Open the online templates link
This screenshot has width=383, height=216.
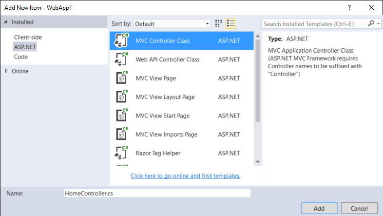click(x=185, y=176)
